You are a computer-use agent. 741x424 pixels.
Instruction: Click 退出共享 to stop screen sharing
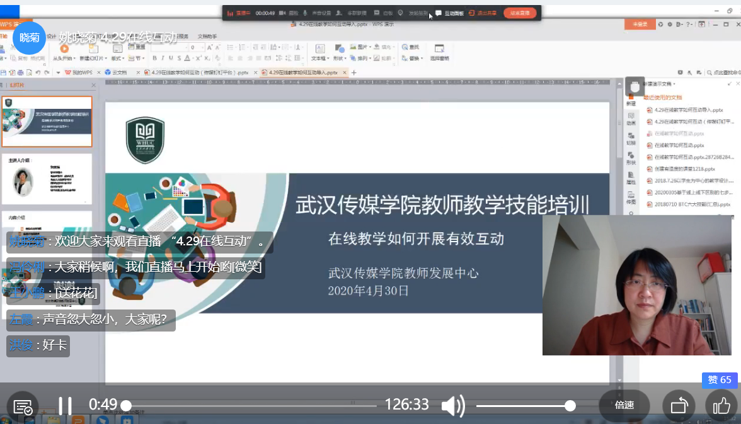483,13
